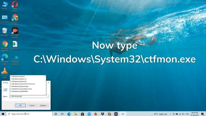Open Dropbox from the taskbar
Screen dimensions: 206x116
(x=102, y=114)
